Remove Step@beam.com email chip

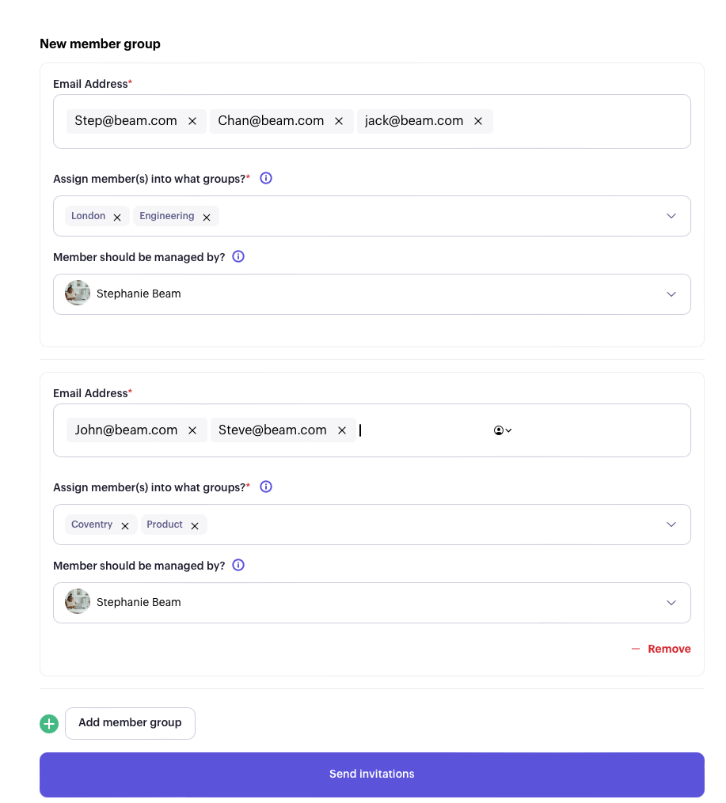[192, 121]
